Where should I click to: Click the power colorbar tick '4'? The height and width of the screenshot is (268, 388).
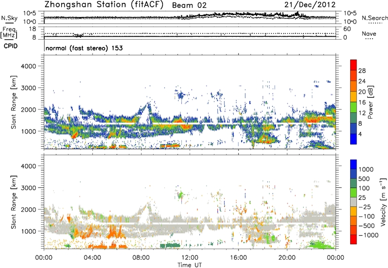(x=360, y=134)
